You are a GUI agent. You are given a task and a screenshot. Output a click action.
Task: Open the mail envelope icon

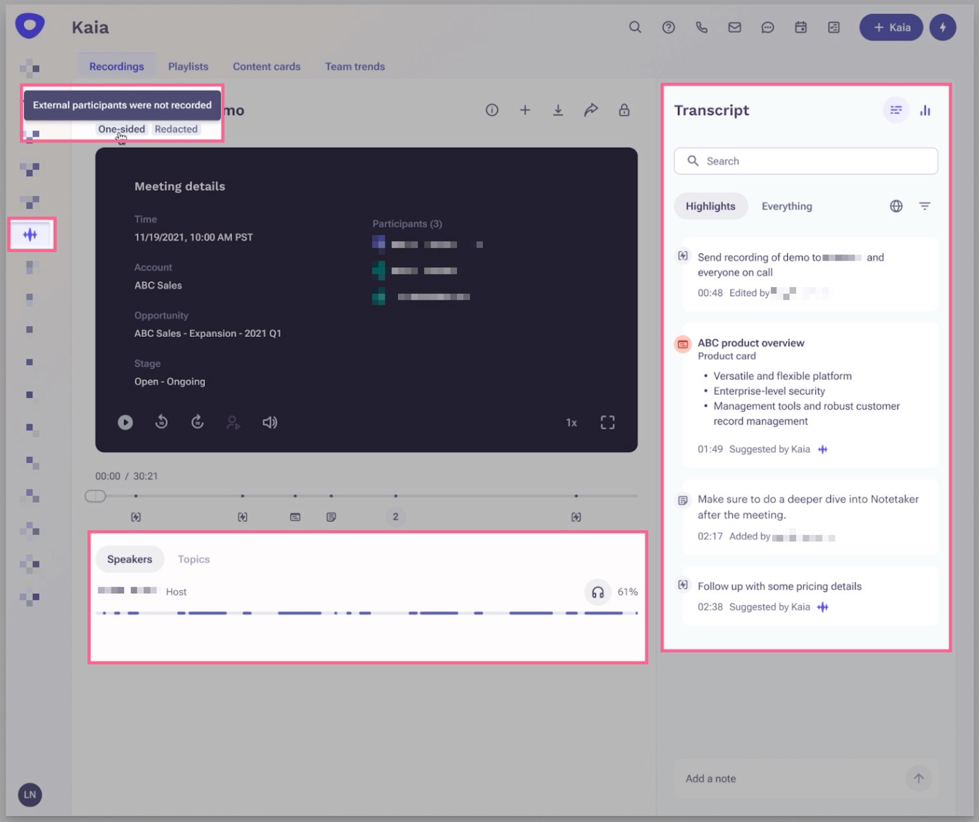click(x=735, y=27)
